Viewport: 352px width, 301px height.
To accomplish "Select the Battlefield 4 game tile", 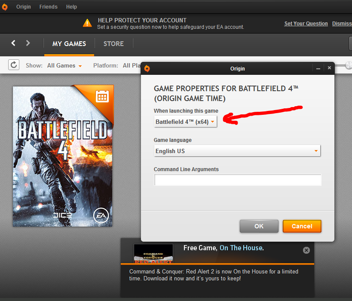I will (x=63, y=157).
